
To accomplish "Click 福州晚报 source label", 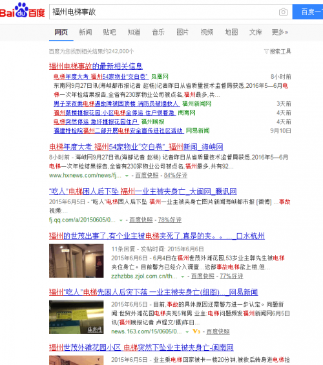I will (x=153, y=121).
